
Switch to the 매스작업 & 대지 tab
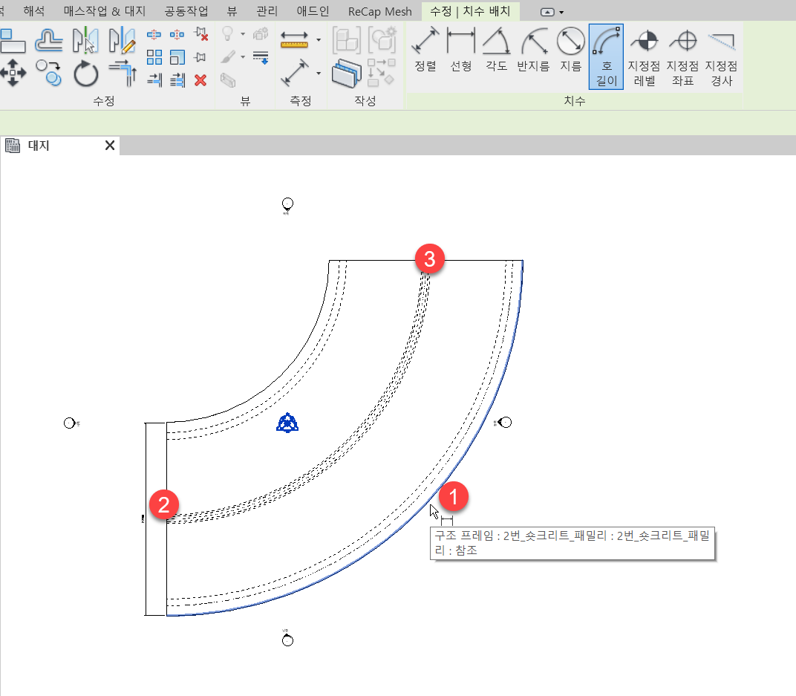114,11
